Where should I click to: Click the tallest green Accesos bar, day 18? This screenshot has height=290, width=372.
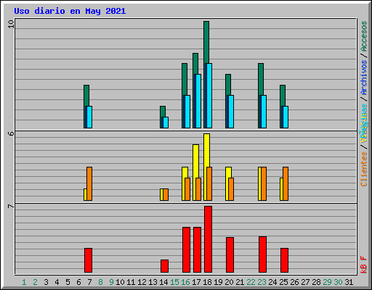[x=206, y=42]
